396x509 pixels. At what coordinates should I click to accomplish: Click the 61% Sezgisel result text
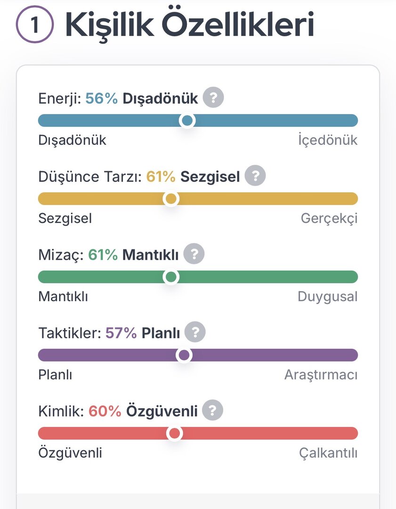pos(193,177)
